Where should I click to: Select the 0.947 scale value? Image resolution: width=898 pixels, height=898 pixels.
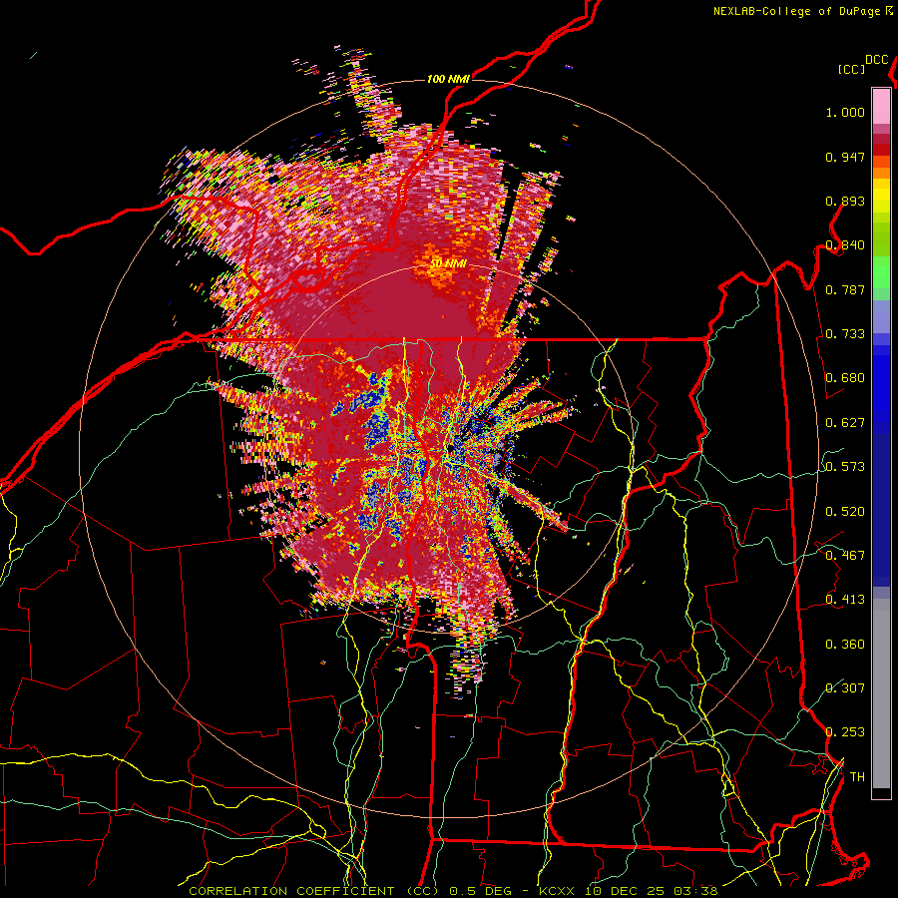pyautogui.click(x=845, y=157)
